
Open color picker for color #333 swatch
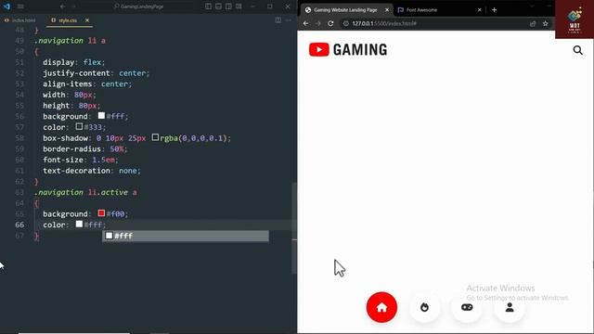pyautogui.click(x=79, y=126)
